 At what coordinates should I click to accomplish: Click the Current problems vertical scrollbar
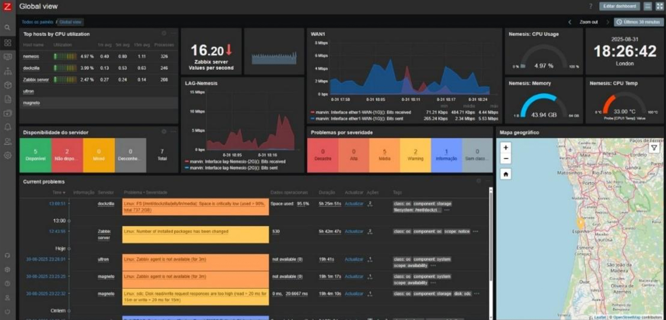point(491,242)
